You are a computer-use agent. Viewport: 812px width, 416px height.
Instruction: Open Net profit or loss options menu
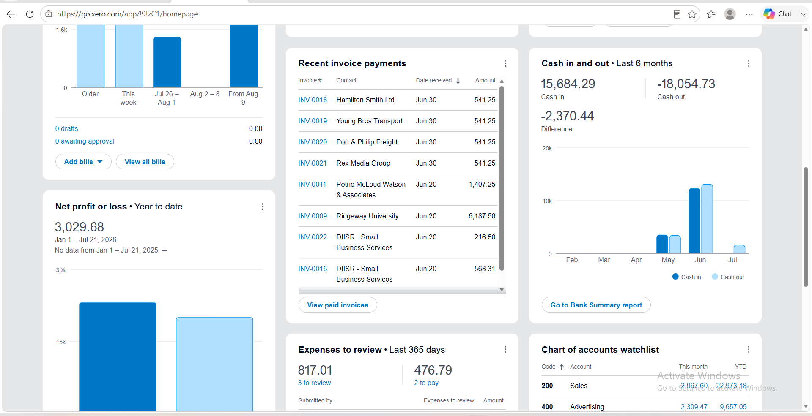[262, 207]
